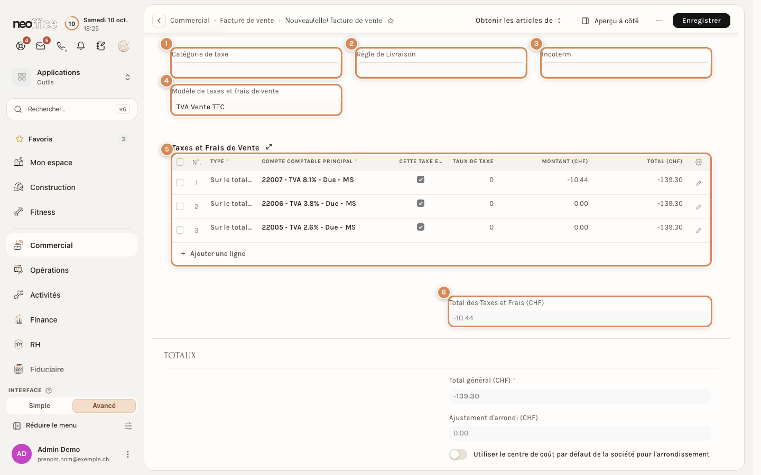The height and width of the screenshot is (475, 761).
Task: Open the Incoterm field
Action: 626,70
